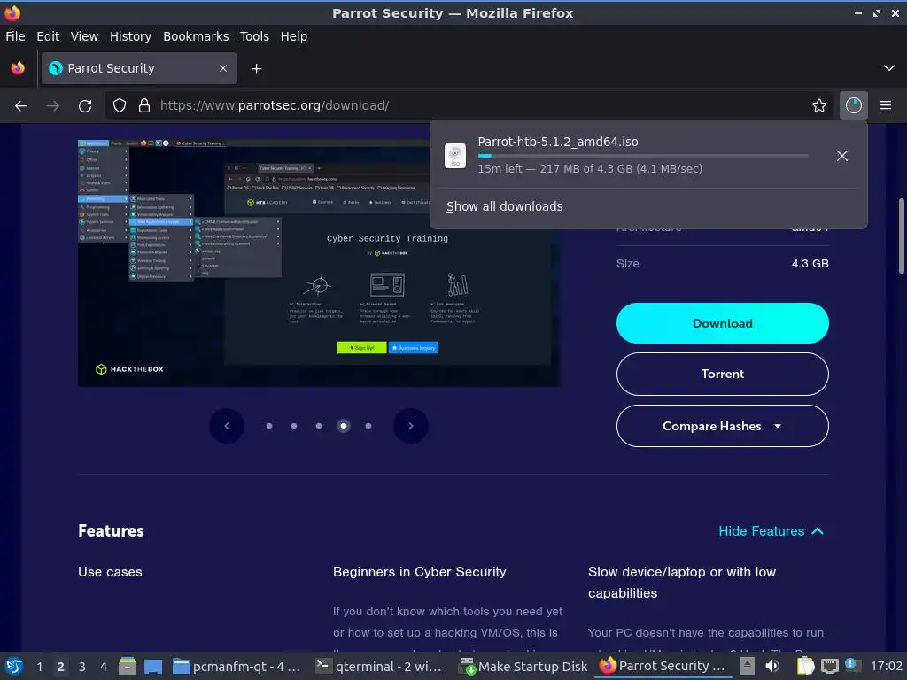Viewport: 907px width, 680px height.
Task: Switch to virtual desktop 2
Action: click(x=61, y=666)
